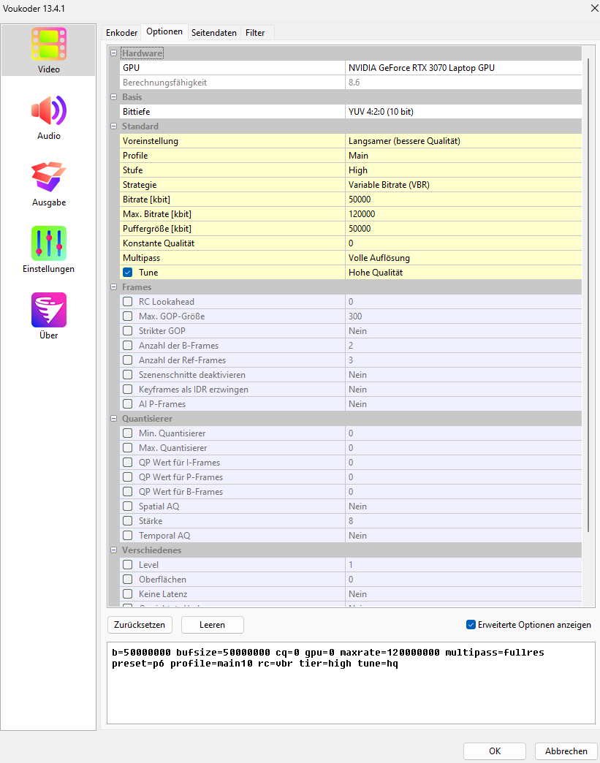Collapse the Frames section

click(x=113, y=287)
